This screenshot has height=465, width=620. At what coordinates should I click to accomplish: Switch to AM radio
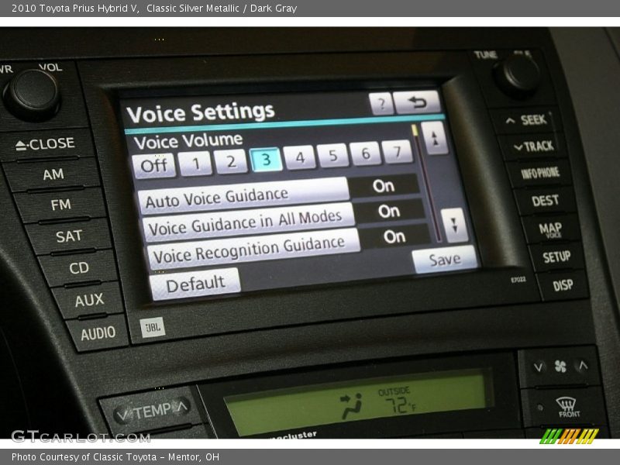[53, 174]
